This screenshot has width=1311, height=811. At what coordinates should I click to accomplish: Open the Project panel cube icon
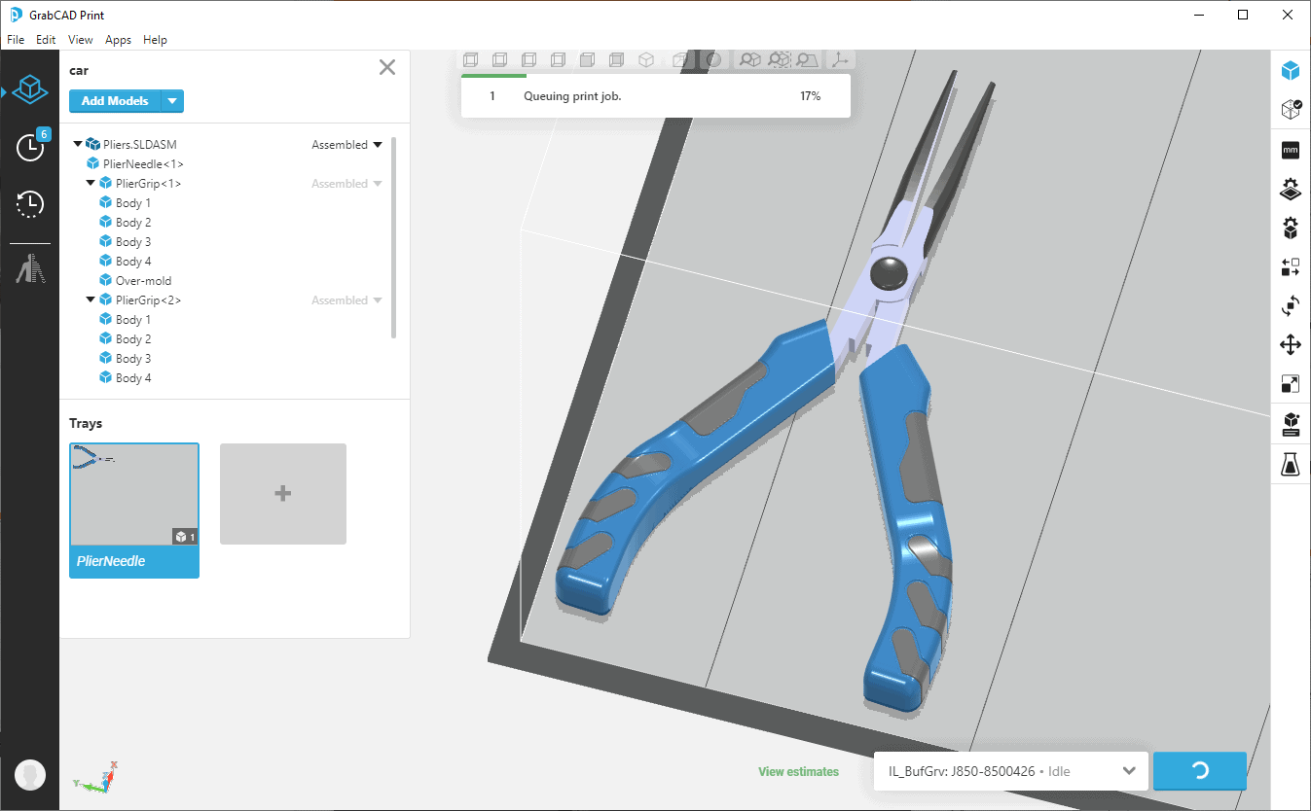tap(30, 90)
